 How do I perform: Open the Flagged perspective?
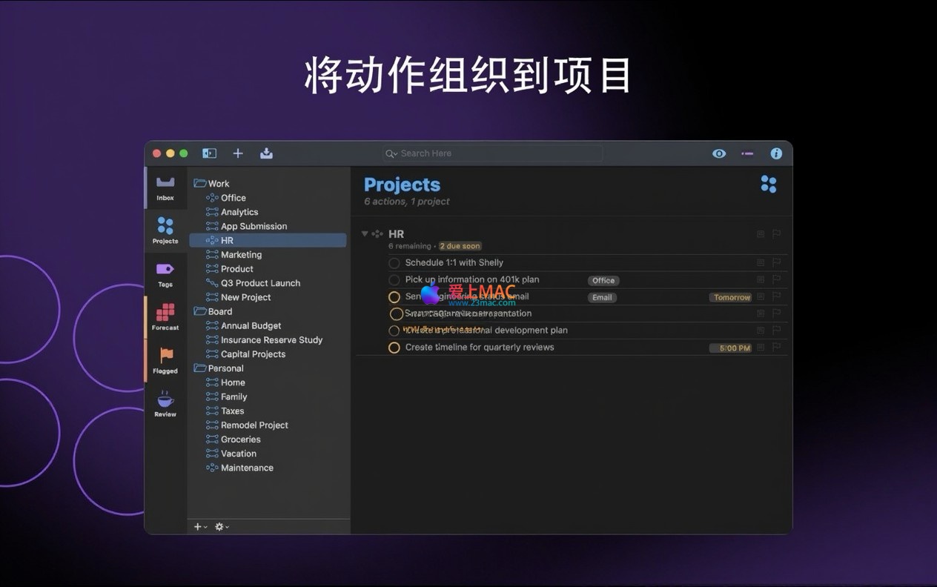165,360
